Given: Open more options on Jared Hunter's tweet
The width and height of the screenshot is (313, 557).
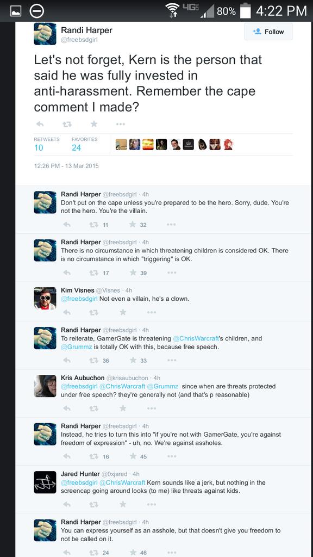Looking at the screenshot, I should click(152, 504).
